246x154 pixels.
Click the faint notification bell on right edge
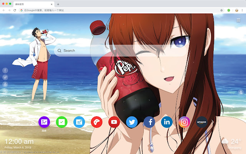pyautogui.click(x=241, y=92)
